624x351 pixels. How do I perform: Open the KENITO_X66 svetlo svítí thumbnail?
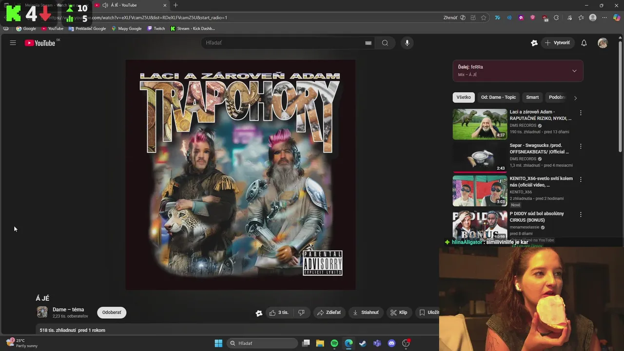coord(480,191)
